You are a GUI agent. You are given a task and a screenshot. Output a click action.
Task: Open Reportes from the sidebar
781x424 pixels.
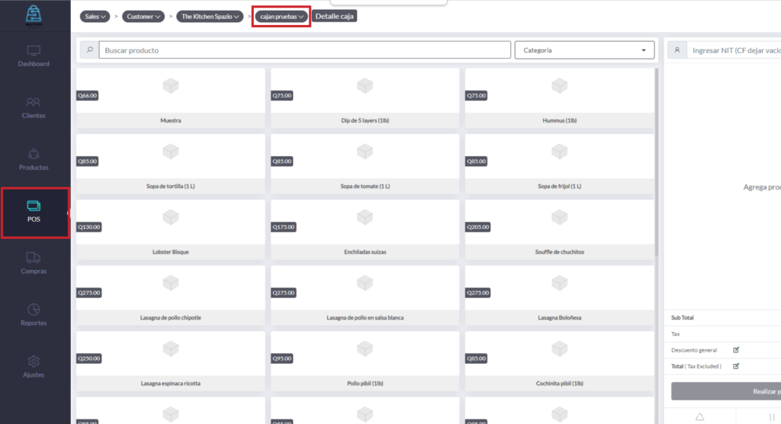pos(34,314)
